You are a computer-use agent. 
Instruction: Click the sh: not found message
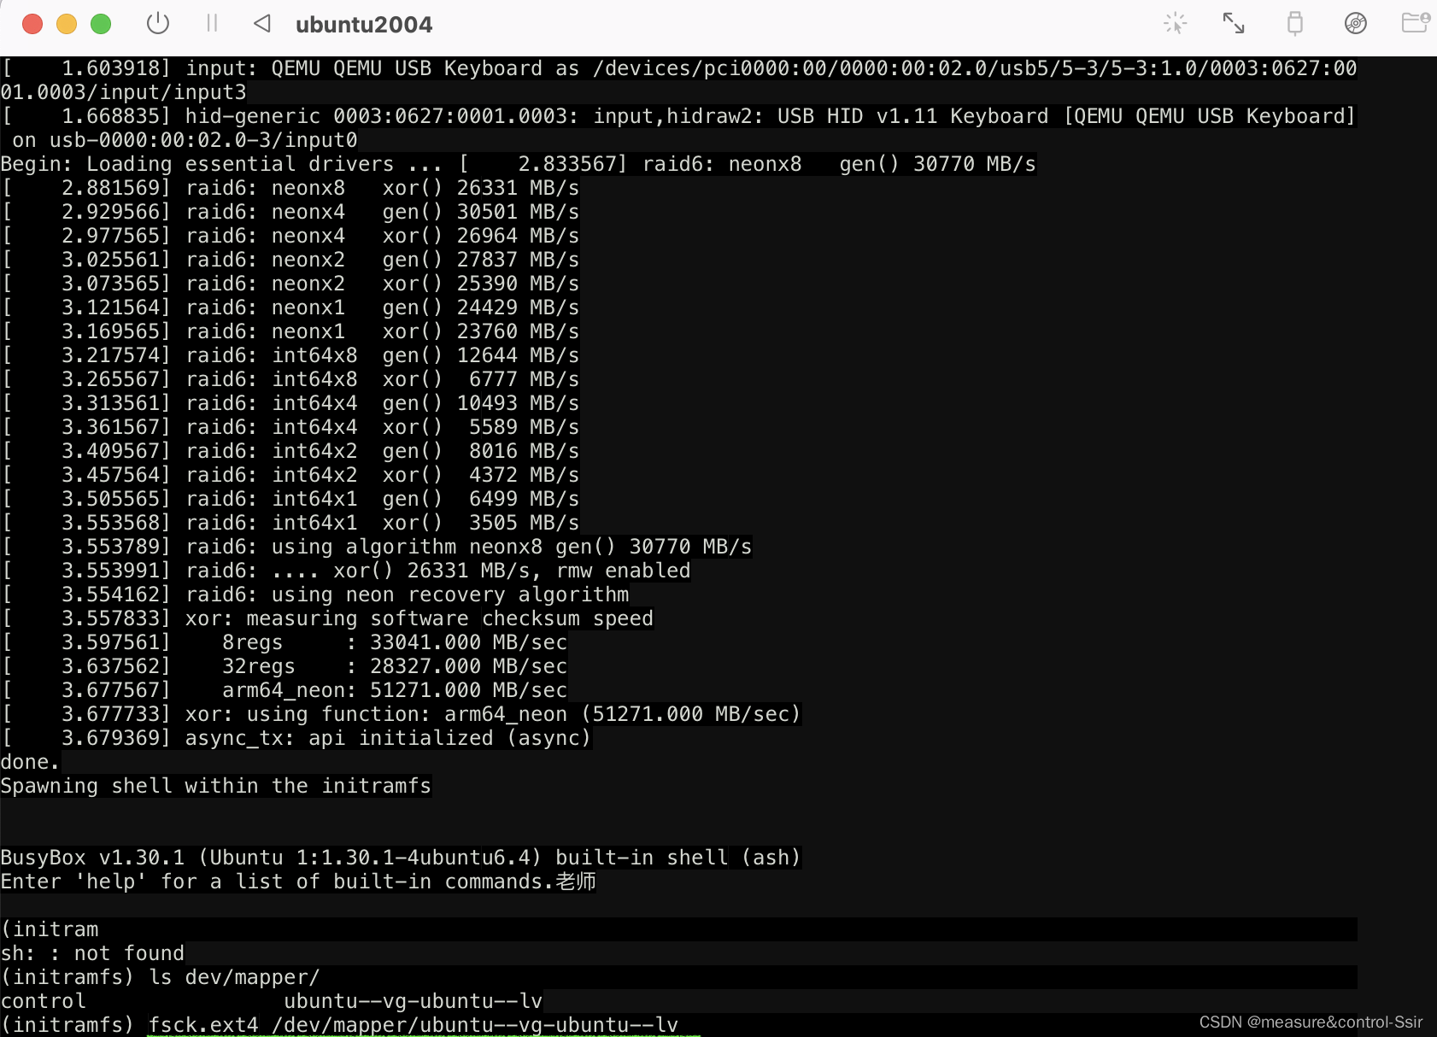click(92, 952)
